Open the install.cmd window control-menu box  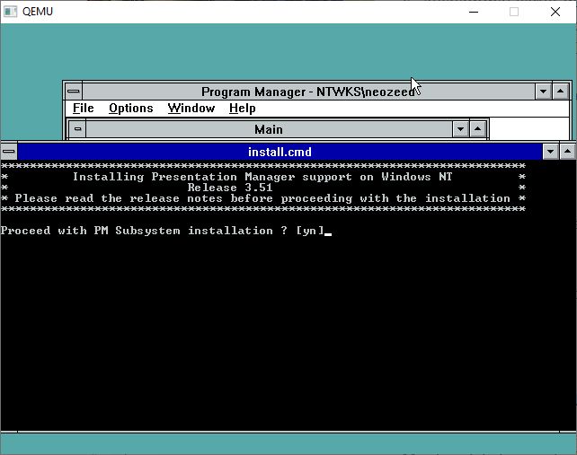pos(9,152)
